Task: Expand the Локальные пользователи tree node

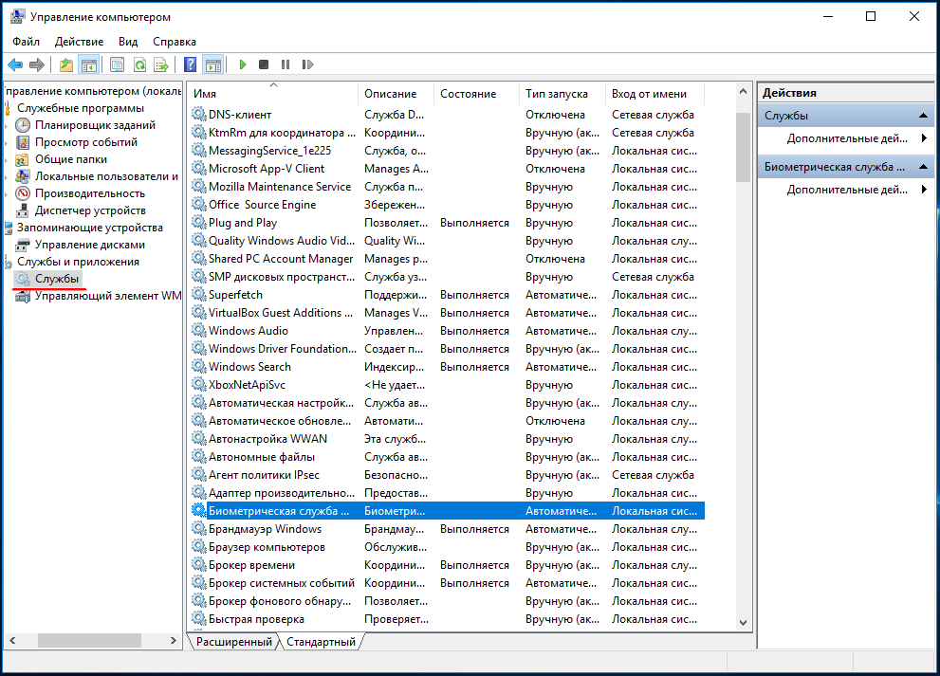Action: tap(7, 176)
